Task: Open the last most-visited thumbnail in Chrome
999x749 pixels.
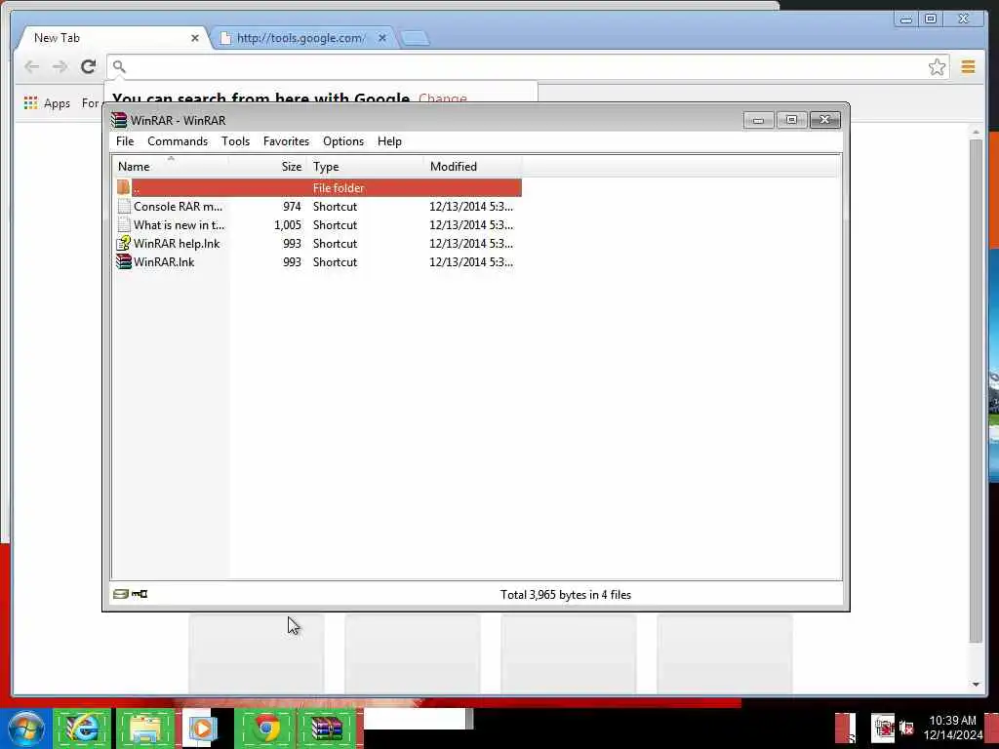Action: click(x=725, y=653)
